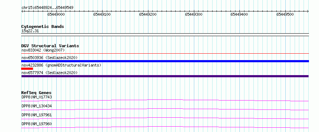Open variant nsv6503936 (Sedlazeck2020) label

pos(49,58)
